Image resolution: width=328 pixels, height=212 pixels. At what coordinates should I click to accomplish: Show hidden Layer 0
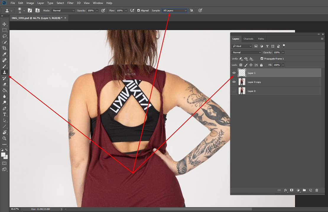[234, 91]
